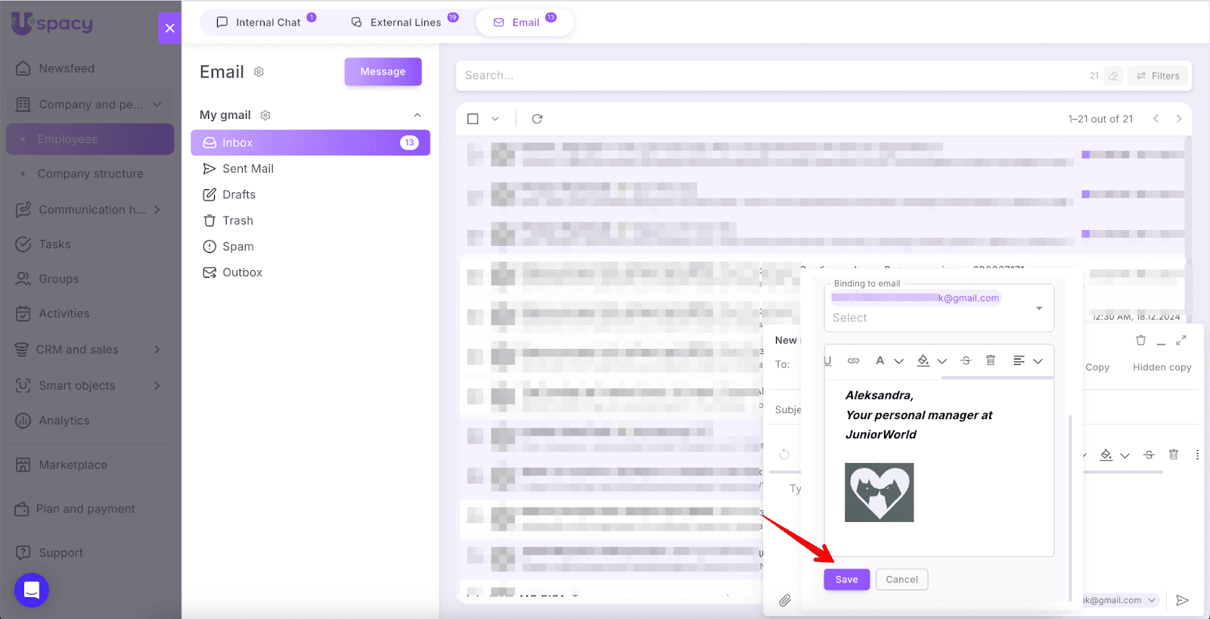Collapse the My gmail folder section

tap(417, 115)
